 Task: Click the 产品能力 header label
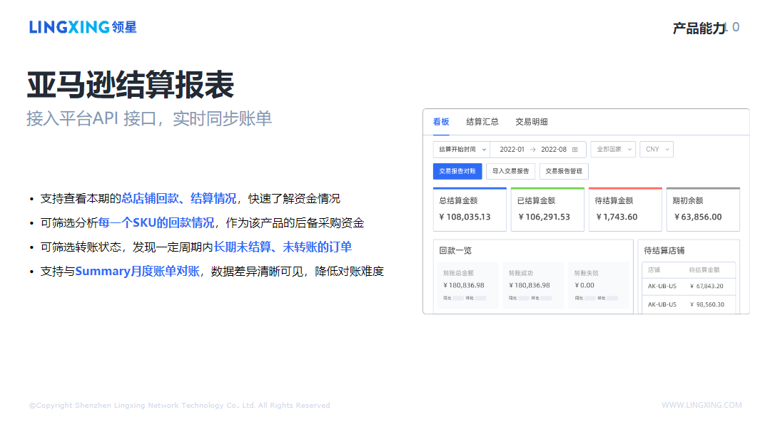click(699, 29)
